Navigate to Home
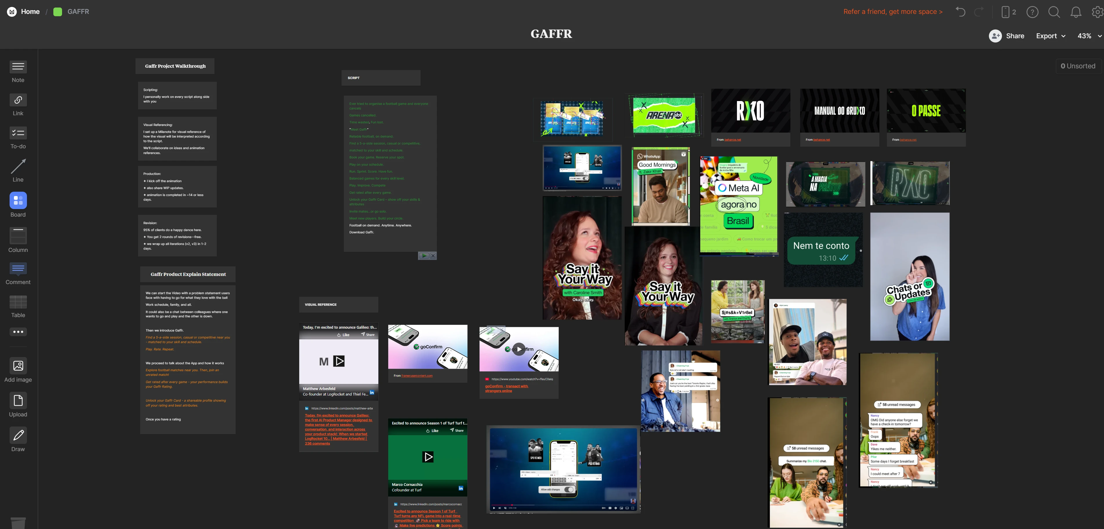 click(30, 12)
